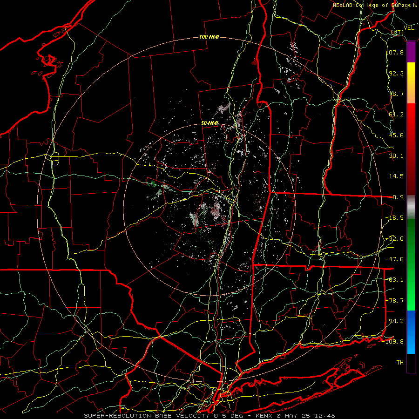Click the 45.6 velocity scale value
Image resolution: width=419 pixels, height=419 pixels.
[x=396, y=135]
